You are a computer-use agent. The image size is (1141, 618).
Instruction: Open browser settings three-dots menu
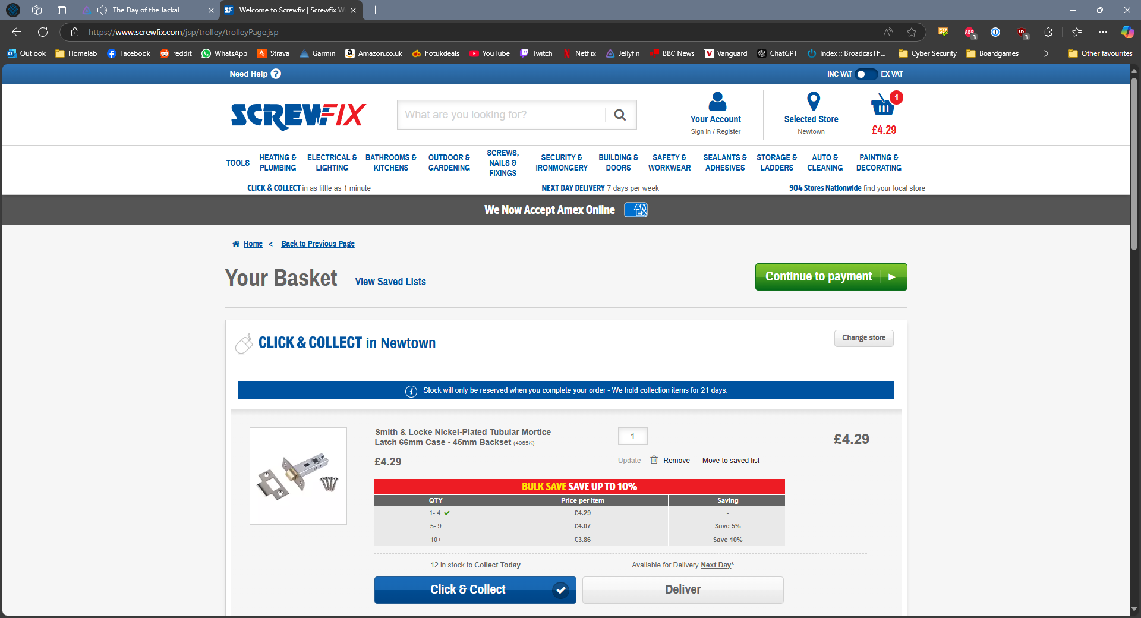pos(1103,32)
